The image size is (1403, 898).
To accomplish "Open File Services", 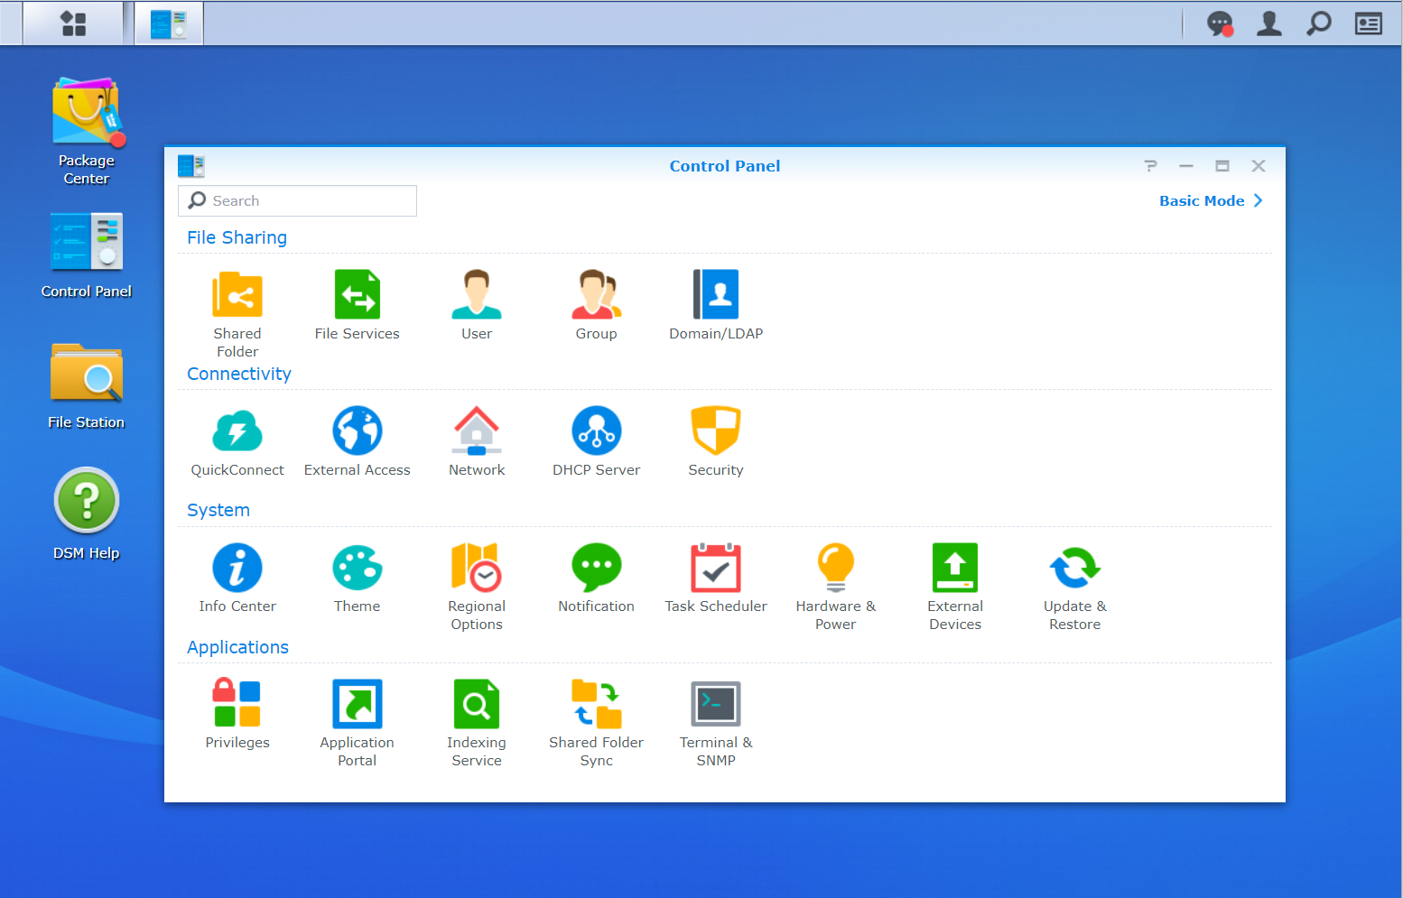I will click(358, 294).
